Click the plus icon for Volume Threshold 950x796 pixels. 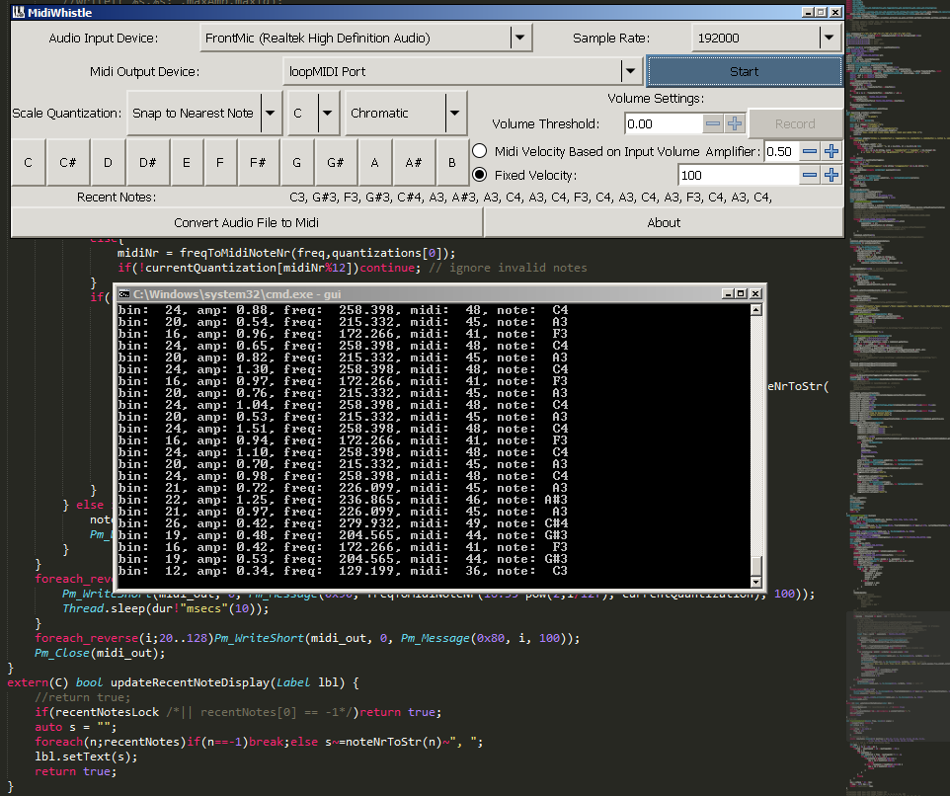735,124
